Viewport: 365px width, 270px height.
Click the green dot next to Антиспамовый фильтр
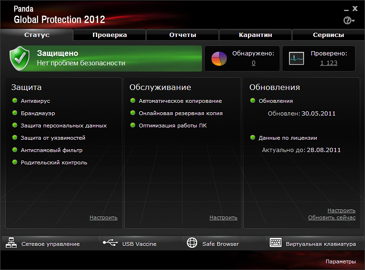tap(15, 150)
